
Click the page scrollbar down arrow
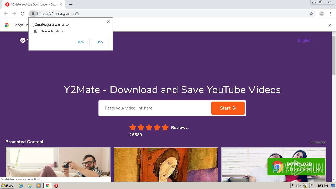pos(334,180)
